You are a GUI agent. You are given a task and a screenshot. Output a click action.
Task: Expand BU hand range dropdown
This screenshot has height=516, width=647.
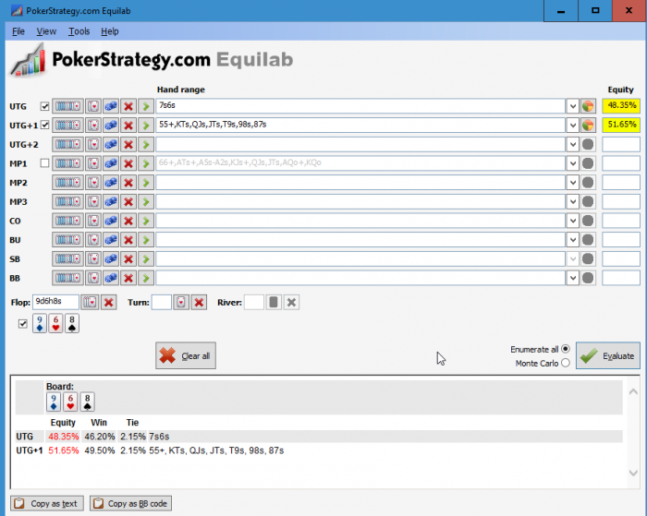[x=573, y=240]
